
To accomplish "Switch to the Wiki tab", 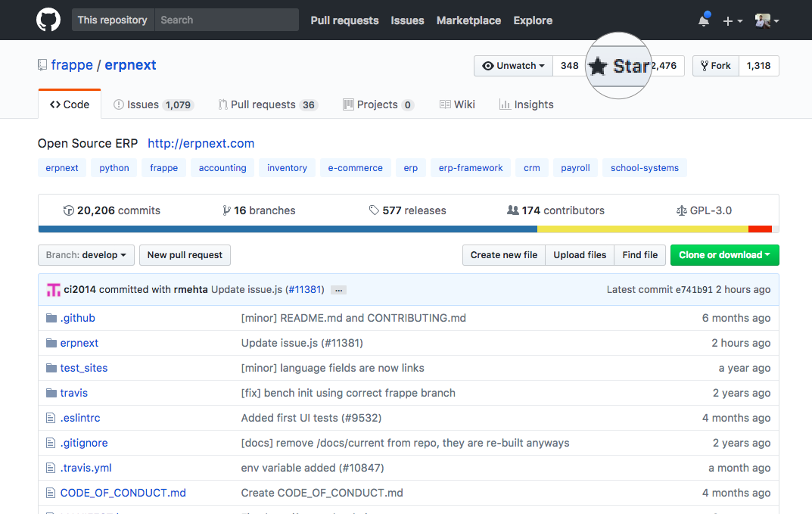I will [x=457, y=104].
